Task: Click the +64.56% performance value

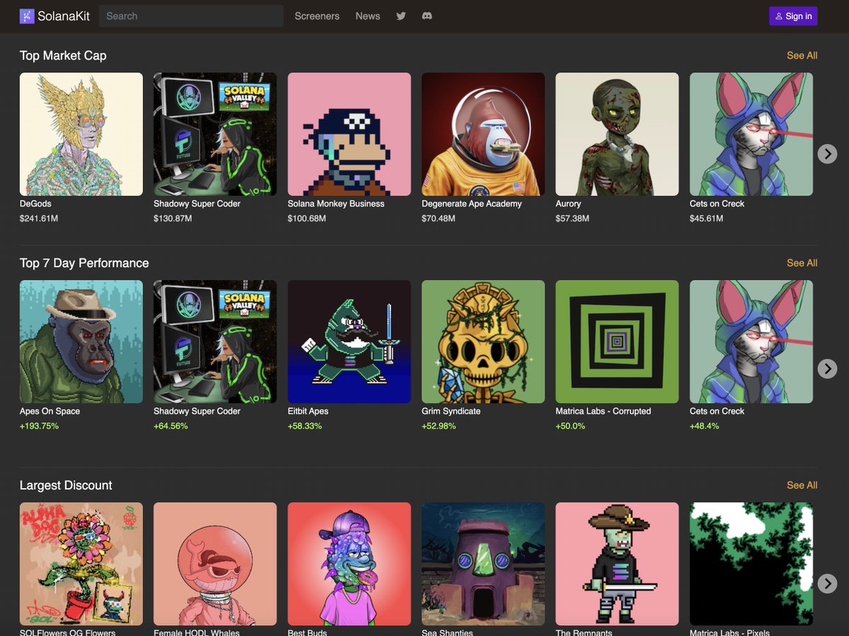Action: tap(171, 426)
